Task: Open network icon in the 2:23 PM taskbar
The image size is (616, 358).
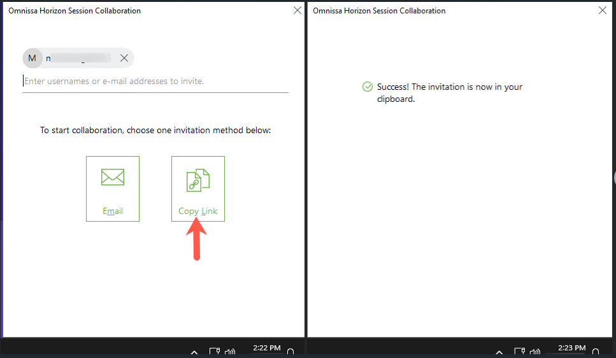Action: point(519,351)
